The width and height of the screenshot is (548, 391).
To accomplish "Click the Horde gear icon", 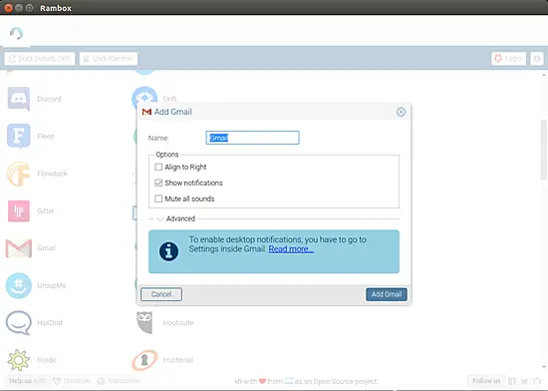I will pos(19,360).
